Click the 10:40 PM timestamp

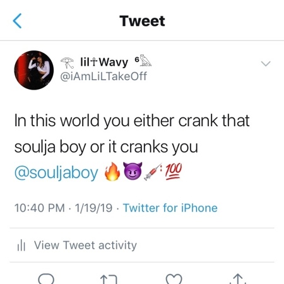(40, 208)
